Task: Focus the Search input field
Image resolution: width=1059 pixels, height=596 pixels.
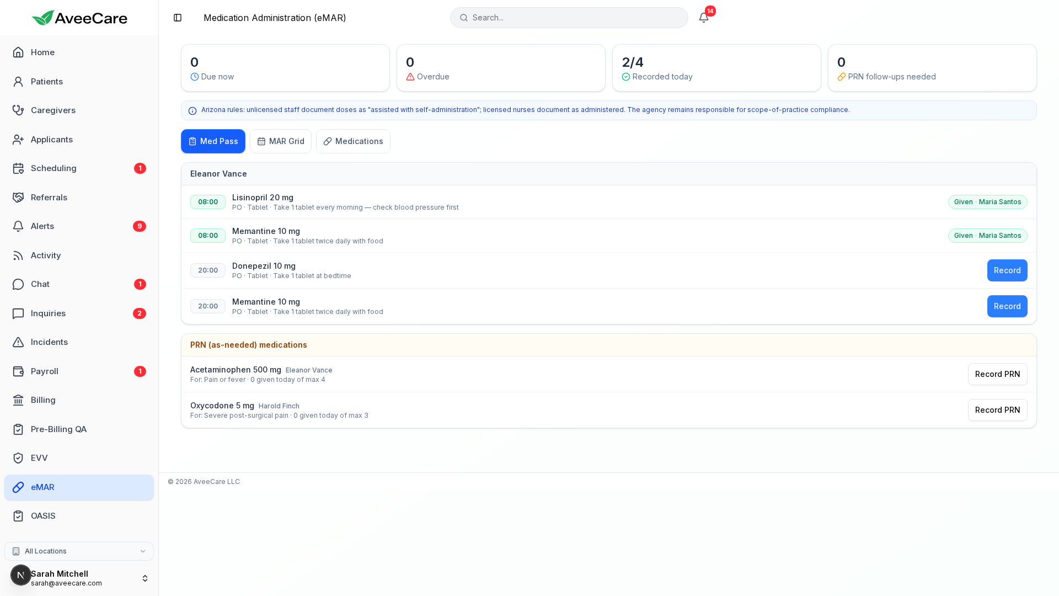Action: [x=569, y=18]
